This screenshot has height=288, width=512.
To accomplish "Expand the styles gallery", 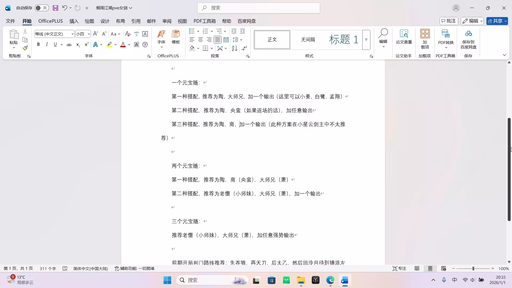I will click(366, 40).
